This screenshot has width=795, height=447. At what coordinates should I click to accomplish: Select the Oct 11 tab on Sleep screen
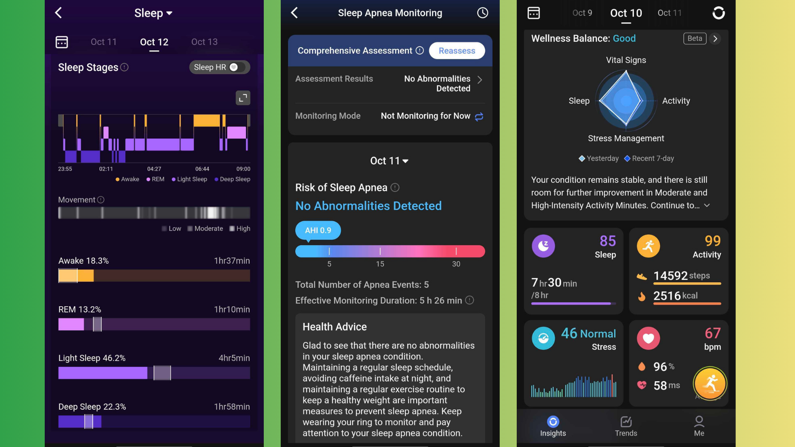104,41
